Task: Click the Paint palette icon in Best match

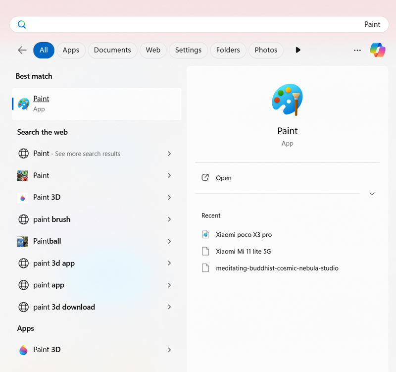Action: pos(23,104)
